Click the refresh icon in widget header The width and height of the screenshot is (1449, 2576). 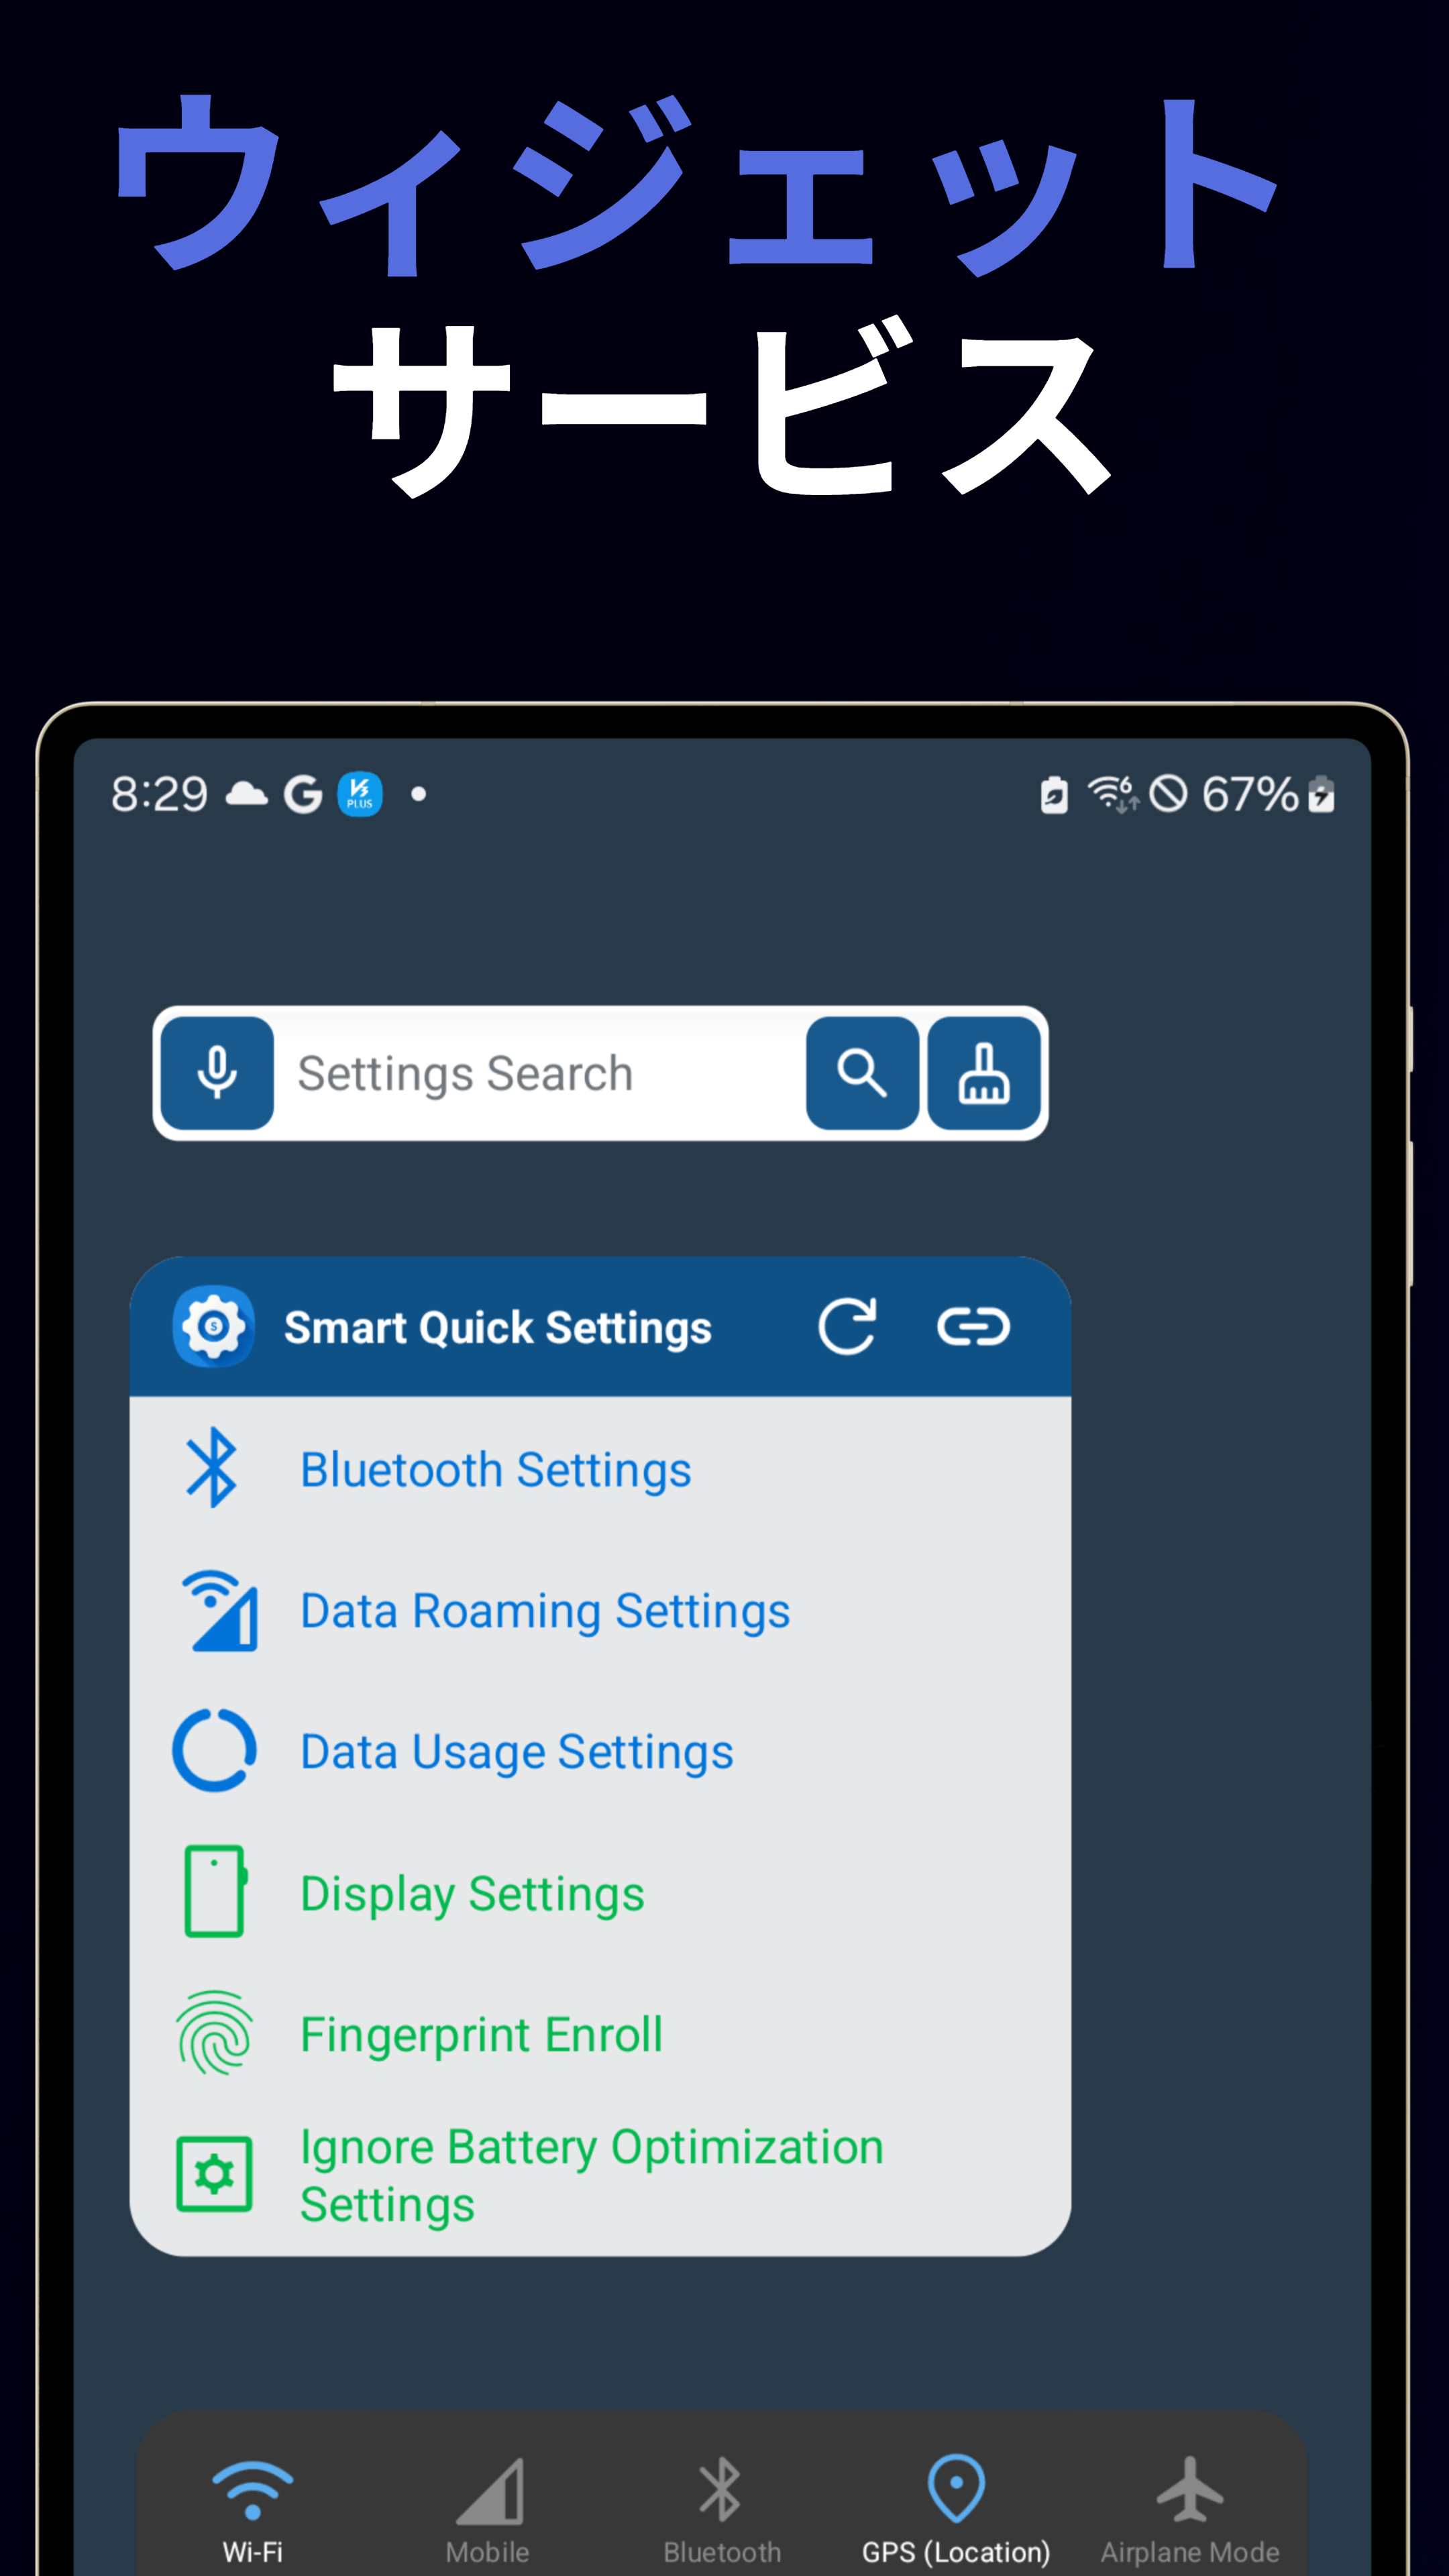(x=847, y=1327)
